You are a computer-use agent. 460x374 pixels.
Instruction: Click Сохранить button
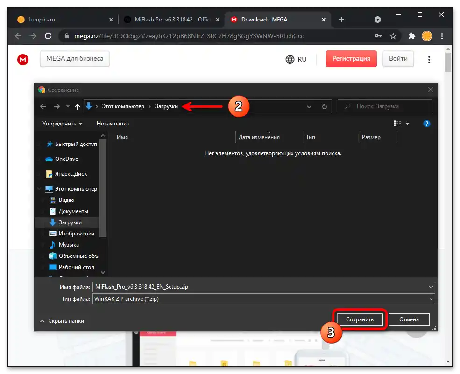pos(360,319)
